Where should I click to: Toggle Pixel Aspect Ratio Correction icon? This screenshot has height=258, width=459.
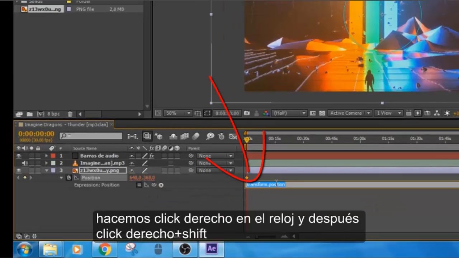click(408, 113)
